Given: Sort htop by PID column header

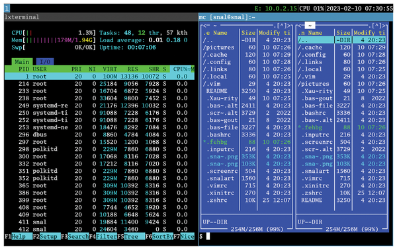Looking at the screenshot, I should click(24, 69).
